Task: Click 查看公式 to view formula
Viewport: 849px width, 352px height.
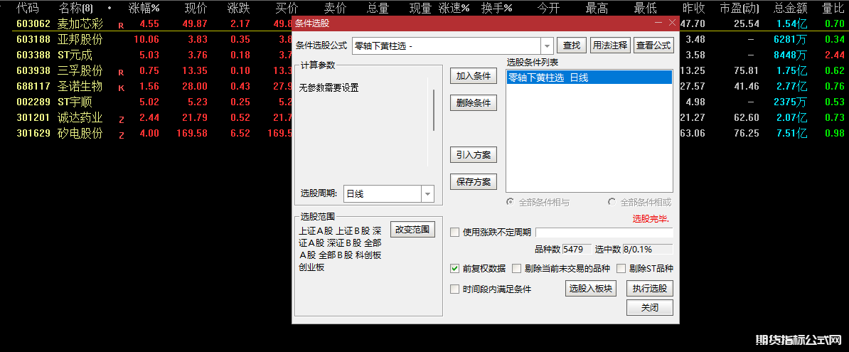Action: (653, 46)
